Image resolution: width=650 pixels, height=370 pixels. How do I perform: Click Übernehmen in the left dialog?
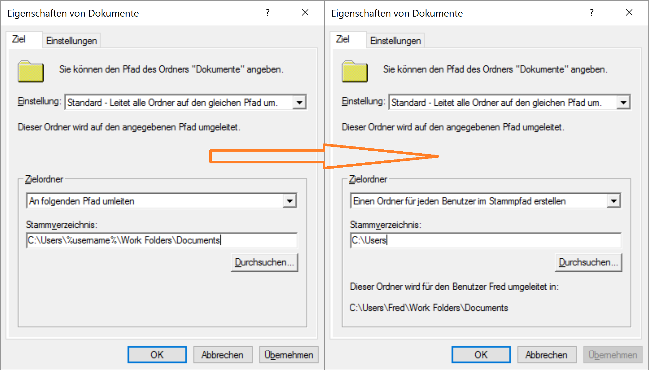click(x=289, y=355)
